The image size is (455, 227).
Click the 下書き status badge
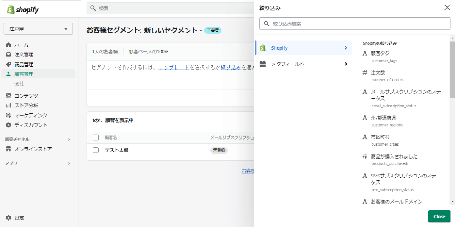(213, 30)
